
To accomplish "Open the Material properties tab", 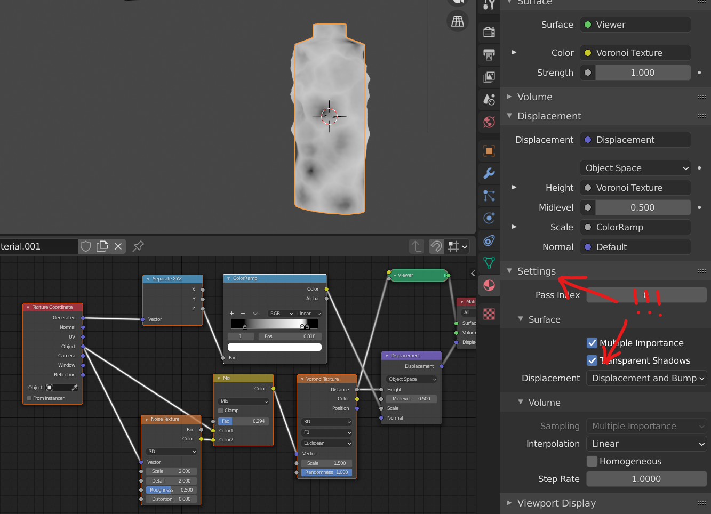I will (489, 285).
